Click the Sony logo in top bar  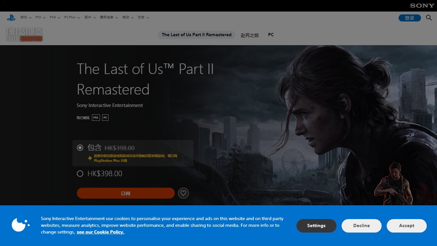coord(422,5)
